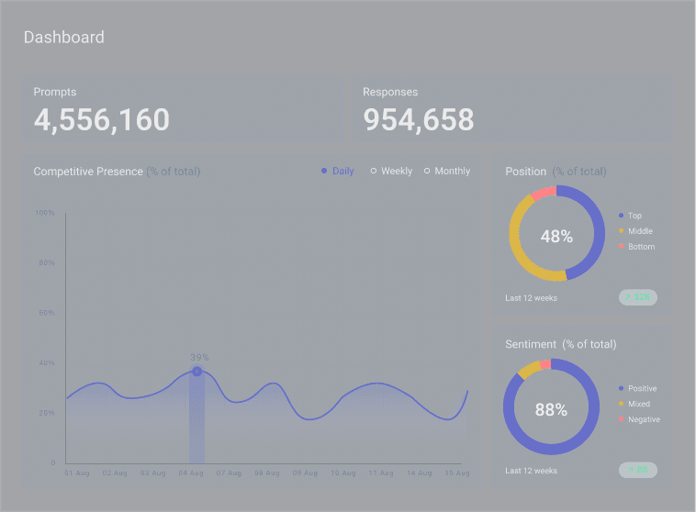Select the Daily radio option
Screen dimensions: 696x512
point(337,172)
